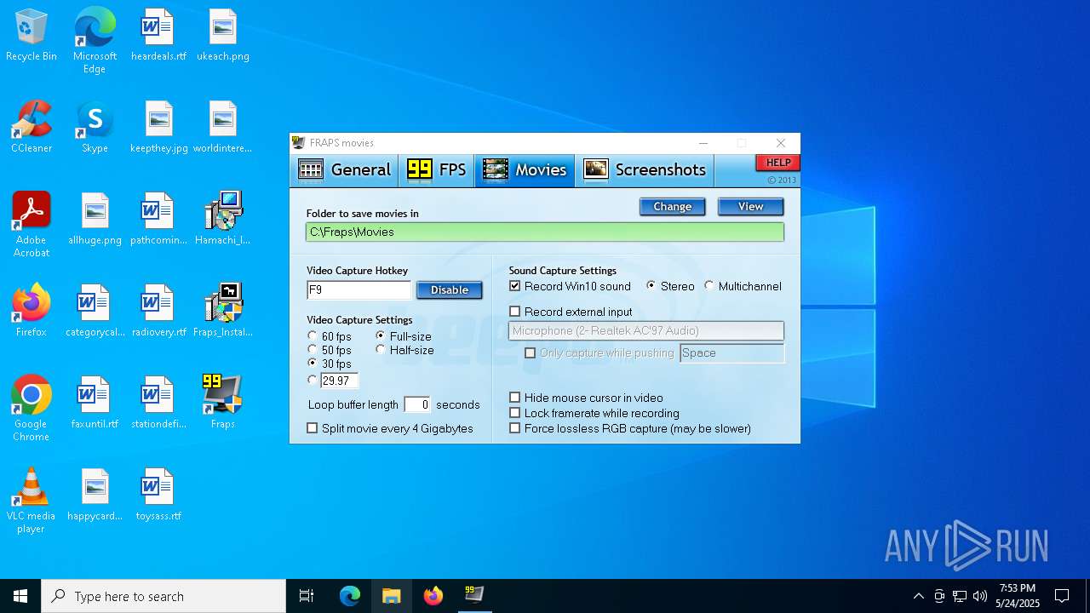
Task: Click the C:\Fraps\Movies folder path field
Action: [x=545, y=232]
